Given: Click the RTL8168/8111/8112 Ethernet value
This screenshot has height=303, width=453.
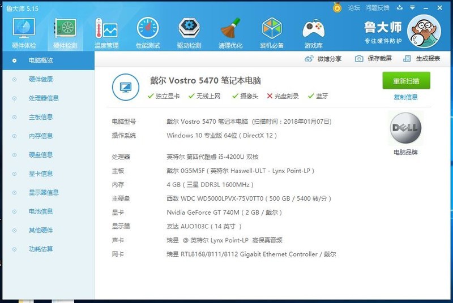Looking at the screenshot, I should 251,254.
